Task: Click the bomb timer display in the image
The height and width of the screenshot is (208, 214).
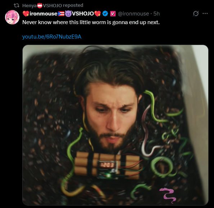Action: (107, 165)
